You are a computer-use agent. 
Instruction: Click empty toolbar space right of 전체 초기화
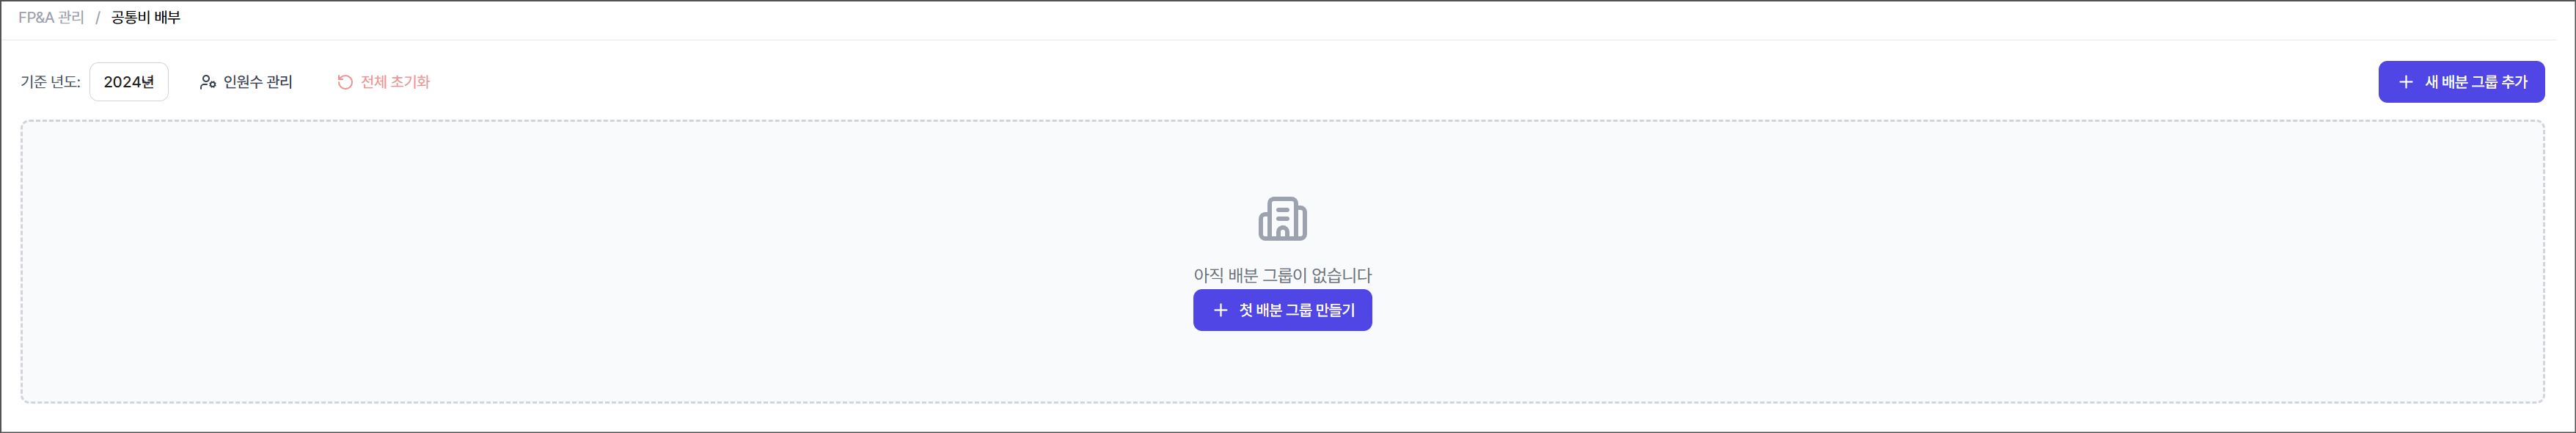click(1200, 82)
